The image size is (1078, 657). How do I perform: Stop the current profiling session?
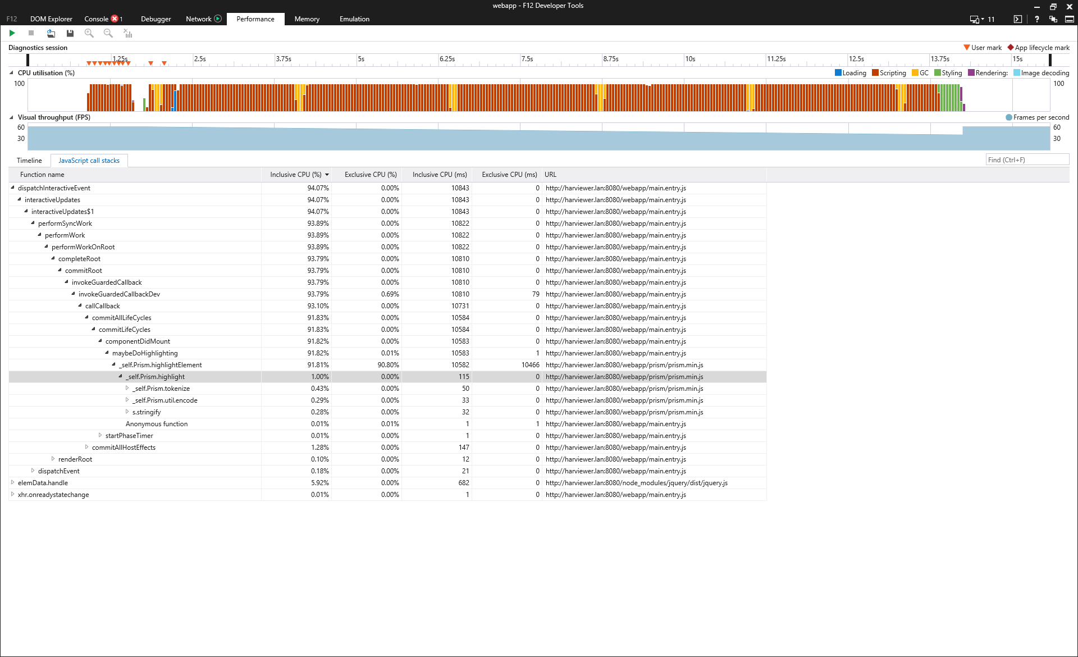(31, 33)
